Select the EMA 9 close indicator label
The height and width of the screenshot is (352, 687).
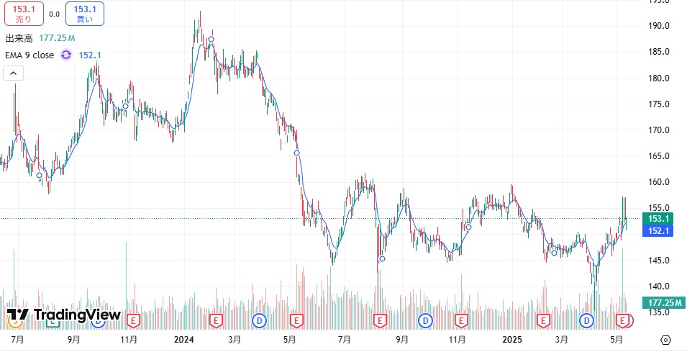coord(29,55)
